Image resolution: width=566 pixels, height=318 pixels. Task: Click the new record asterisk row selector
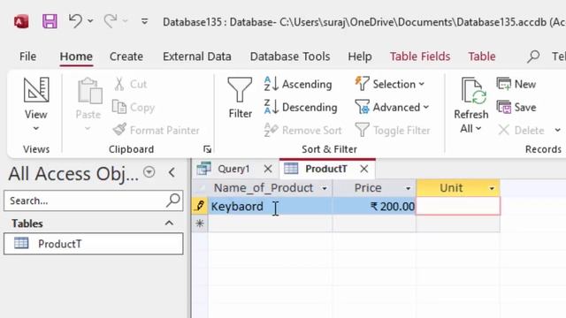200,223
